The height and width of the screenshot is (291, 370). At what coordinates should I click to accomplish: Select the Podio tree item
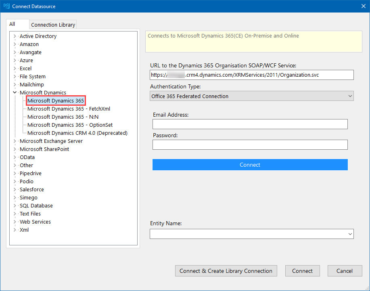27,181
